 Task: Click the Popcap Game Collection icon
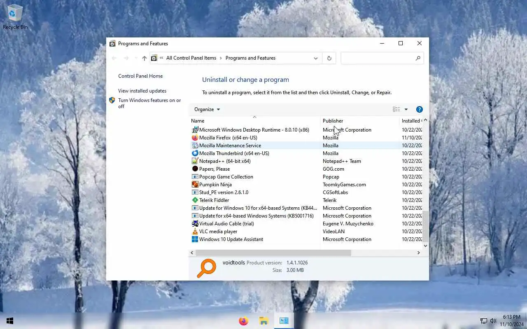[x=195, y=177]
